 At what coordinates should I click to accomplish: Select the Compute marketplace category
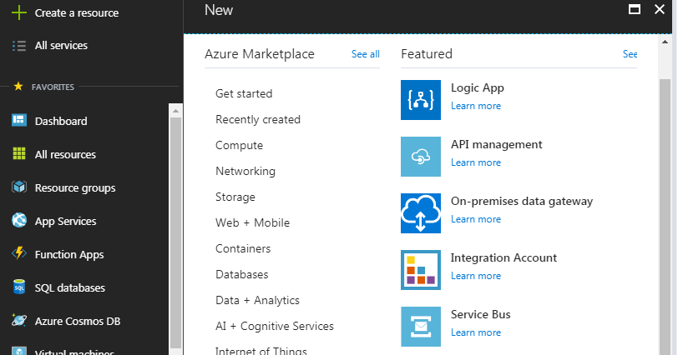(x=239, y=145)
